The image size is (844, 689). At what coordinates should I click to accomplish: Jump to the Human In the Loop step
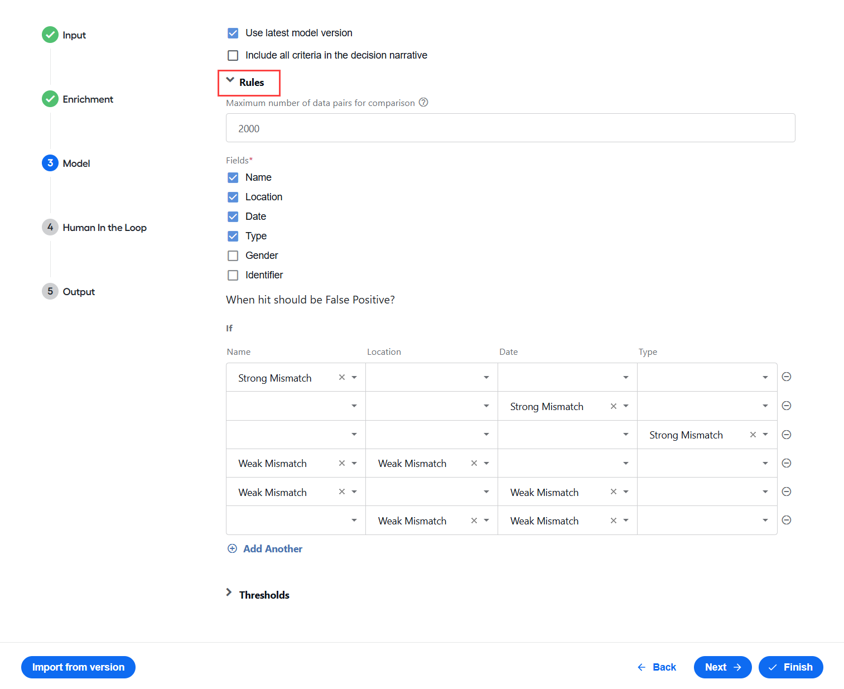pyautogui.click(x=94, y=228)
